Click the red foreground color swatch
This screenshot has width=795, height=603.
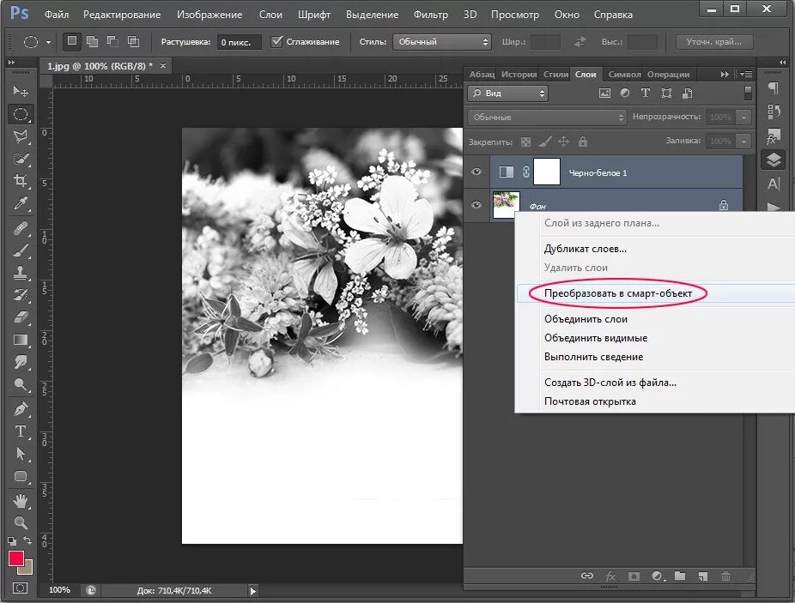(x=16, y=558)
